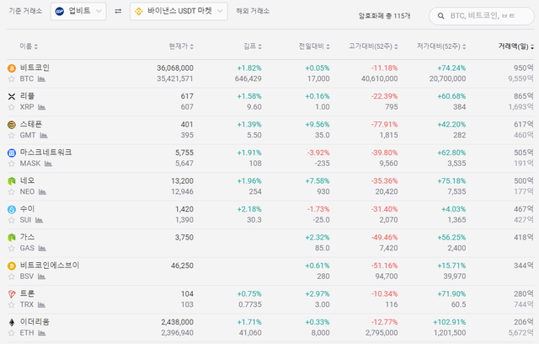Click the SUI logo icon
The width and height of the screenshot is (539, 344).
[12, 209]
